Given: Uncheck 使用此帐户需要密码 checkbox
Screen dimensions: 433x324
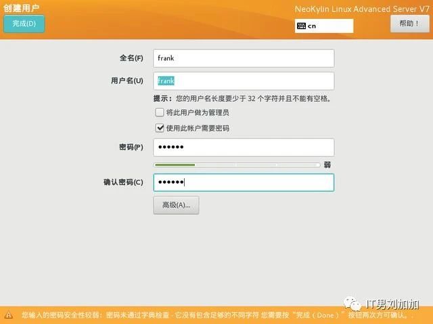Looking at the screenshot, I should [x=160, y=128].
